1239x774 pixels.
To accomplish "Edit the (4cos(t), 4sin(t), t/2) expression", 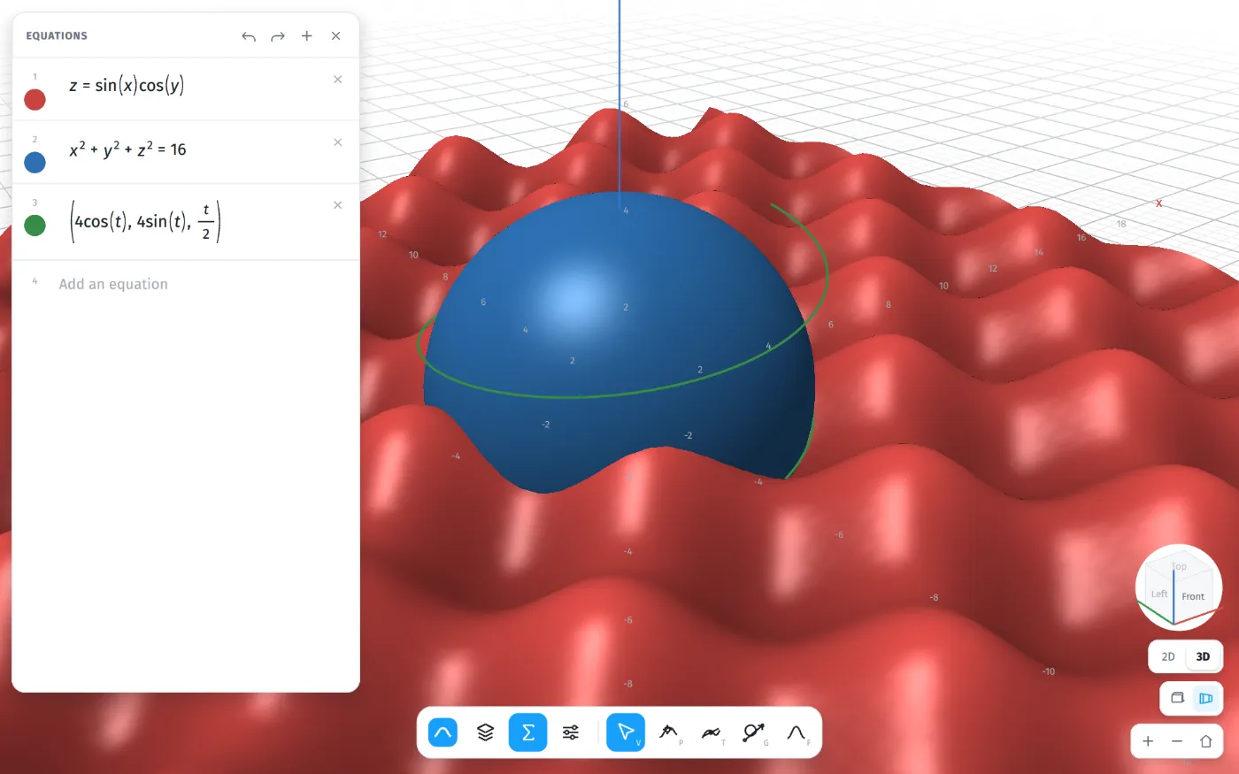I will point(146,221).
